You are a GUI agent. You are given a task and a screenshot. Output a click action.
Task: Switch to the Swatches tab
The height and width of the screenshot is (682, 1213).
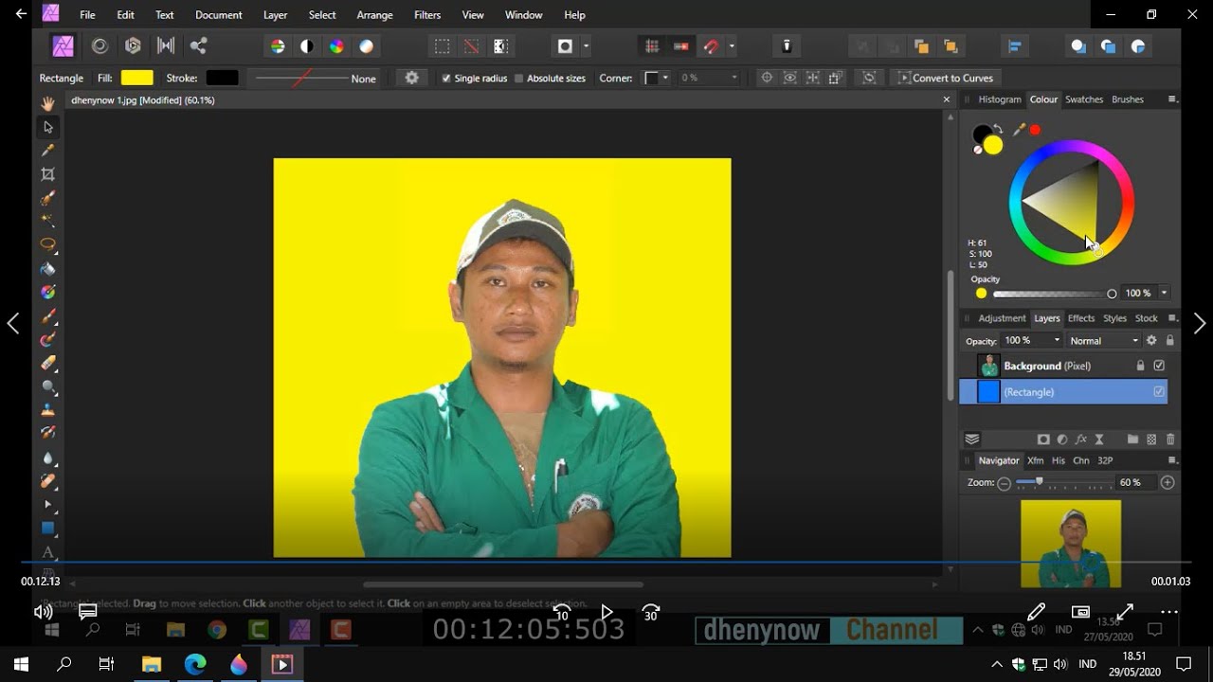click(1084, 99)
